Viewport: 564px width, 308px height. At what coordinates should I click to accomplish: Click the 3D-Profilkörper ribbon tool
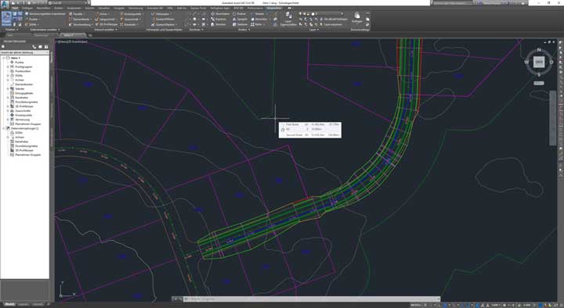107,24
